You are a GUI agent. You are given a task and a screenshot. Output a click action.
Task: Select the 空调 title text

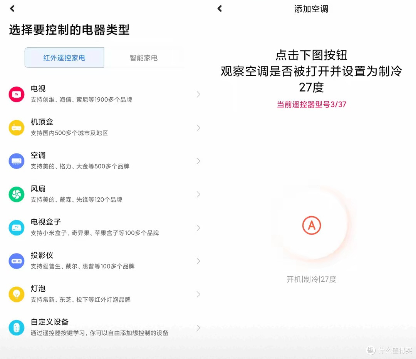38,155
